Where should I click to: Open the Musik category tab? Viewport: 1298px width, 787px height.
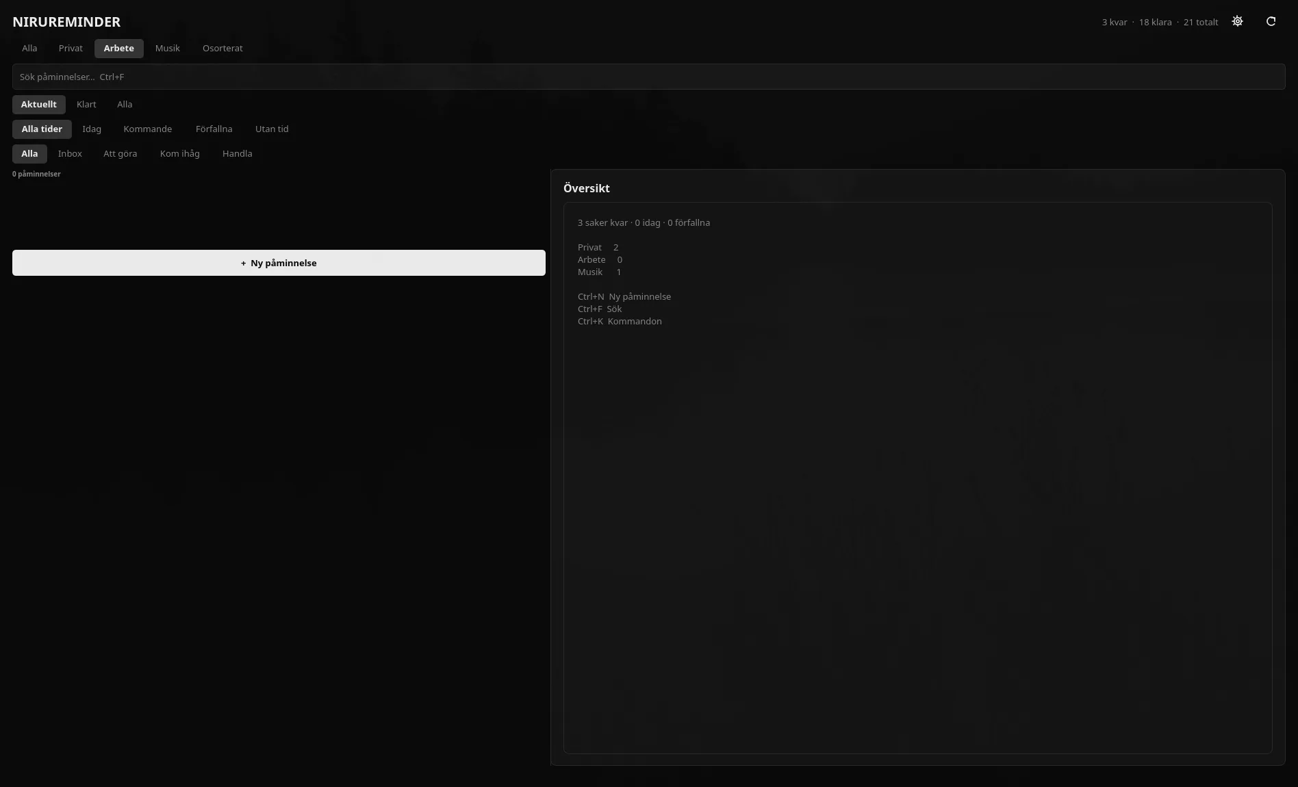pyautogui.click(x=168, y=49)
